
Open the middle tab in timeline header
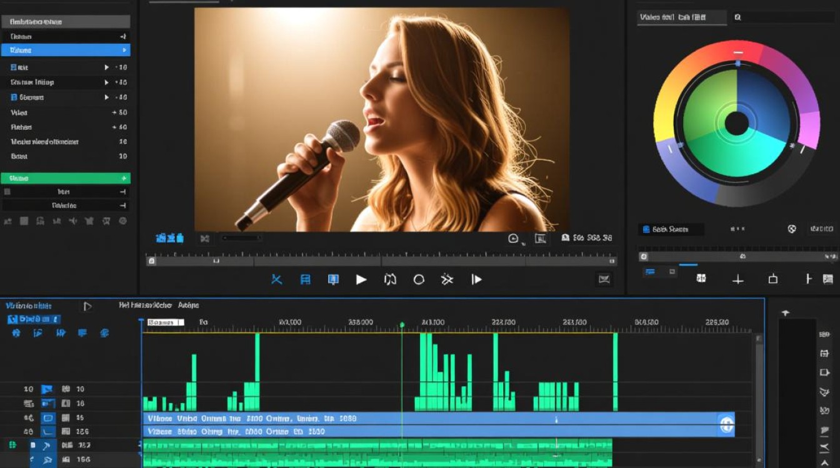146,306
